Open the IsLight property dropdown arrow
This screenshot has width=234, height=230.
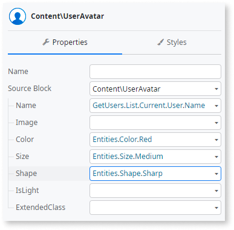(x=216, y=191)
